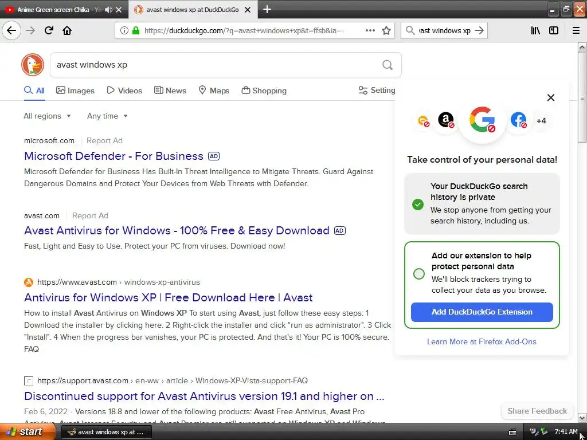Click the Firefox search box magnifier icon
The height and width of the screenshot is (440, 587).
410,31
